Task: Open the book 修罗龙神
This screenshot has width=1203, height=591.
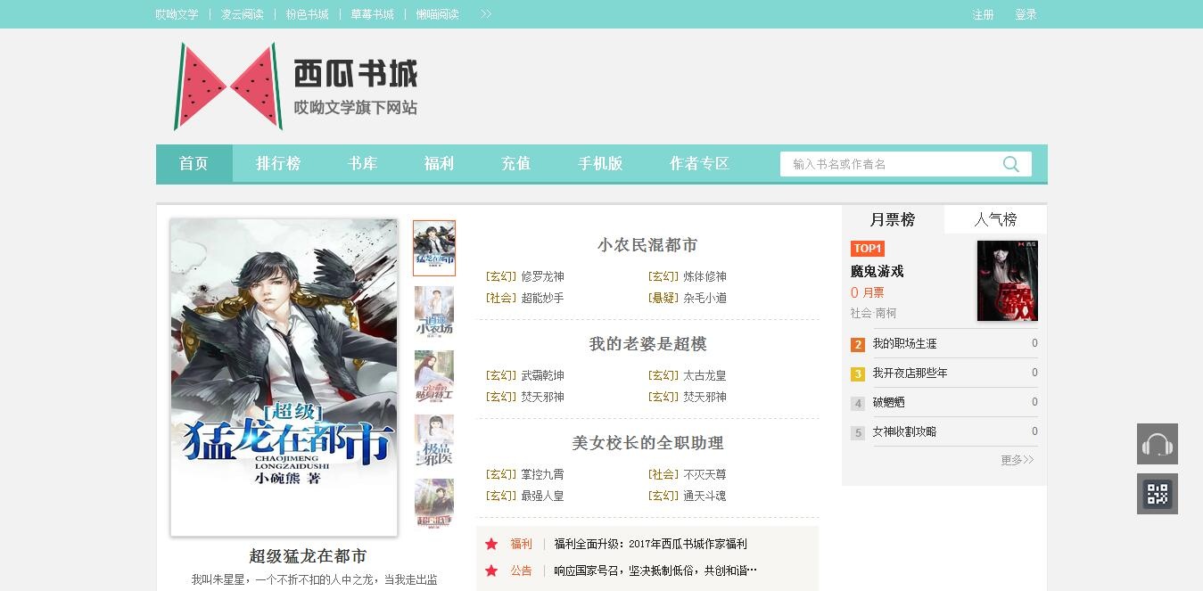Action: [x=543, y=276]
